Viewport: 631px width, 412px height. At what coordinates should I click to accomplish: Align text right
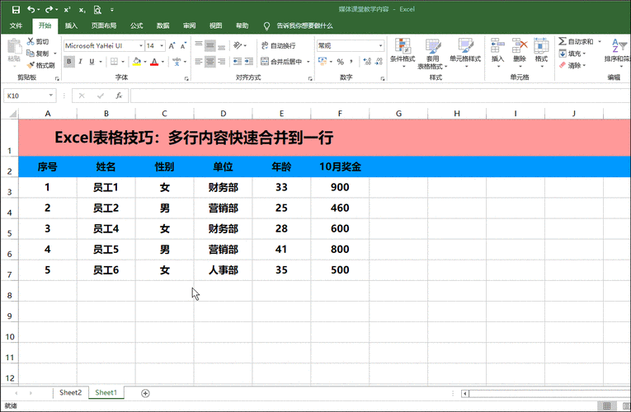coord(221,62)
